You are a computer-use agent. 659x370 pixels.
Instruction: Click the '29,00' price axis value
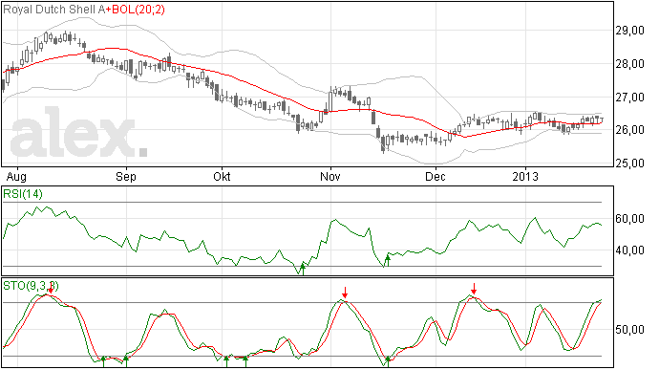[629, 31]
